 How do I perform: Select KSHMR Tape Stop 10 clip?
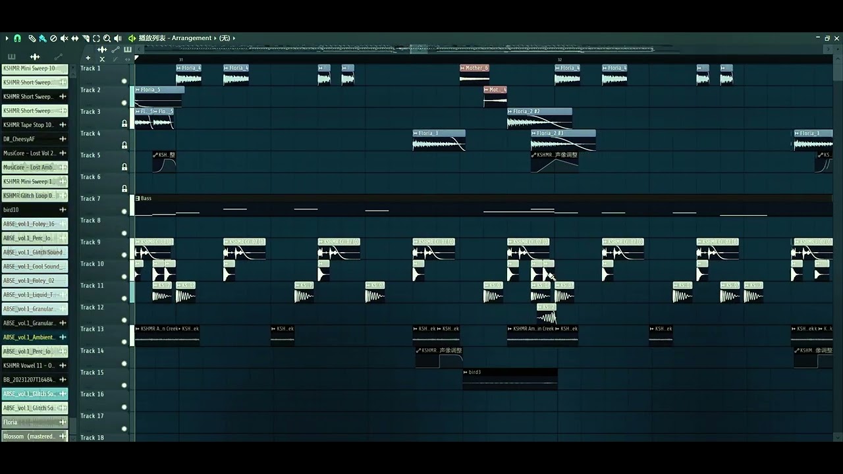pos(35,125)
